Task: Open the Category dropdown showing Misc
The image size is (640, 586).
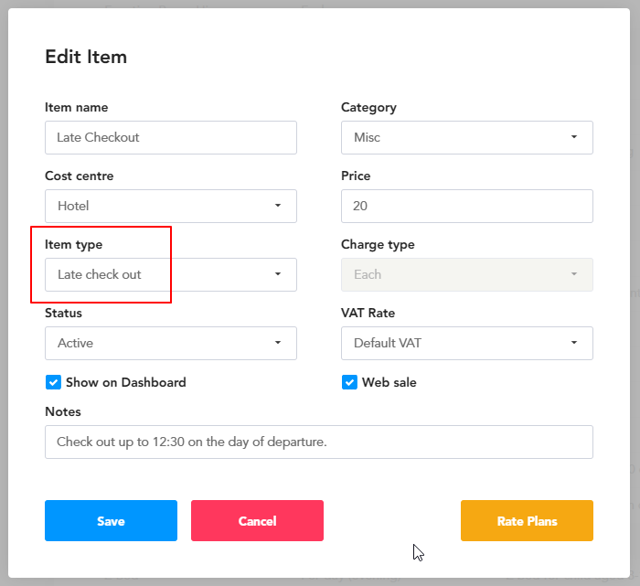Action: point(457,137)
